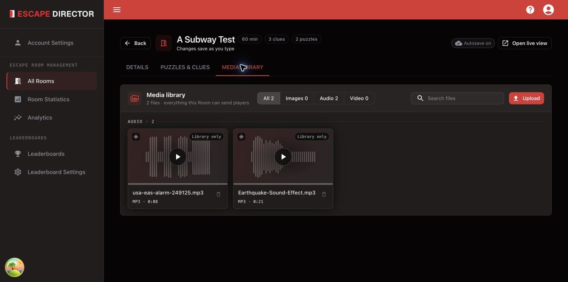
Task: Click the magnifier icon in search box
Action: (420, 98)
